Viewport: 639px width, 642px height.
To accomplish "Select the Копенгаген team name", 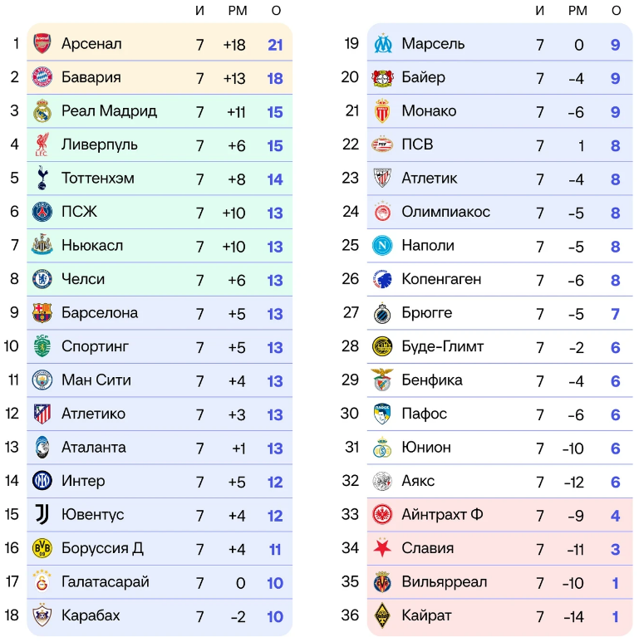I will click(440, 280).
